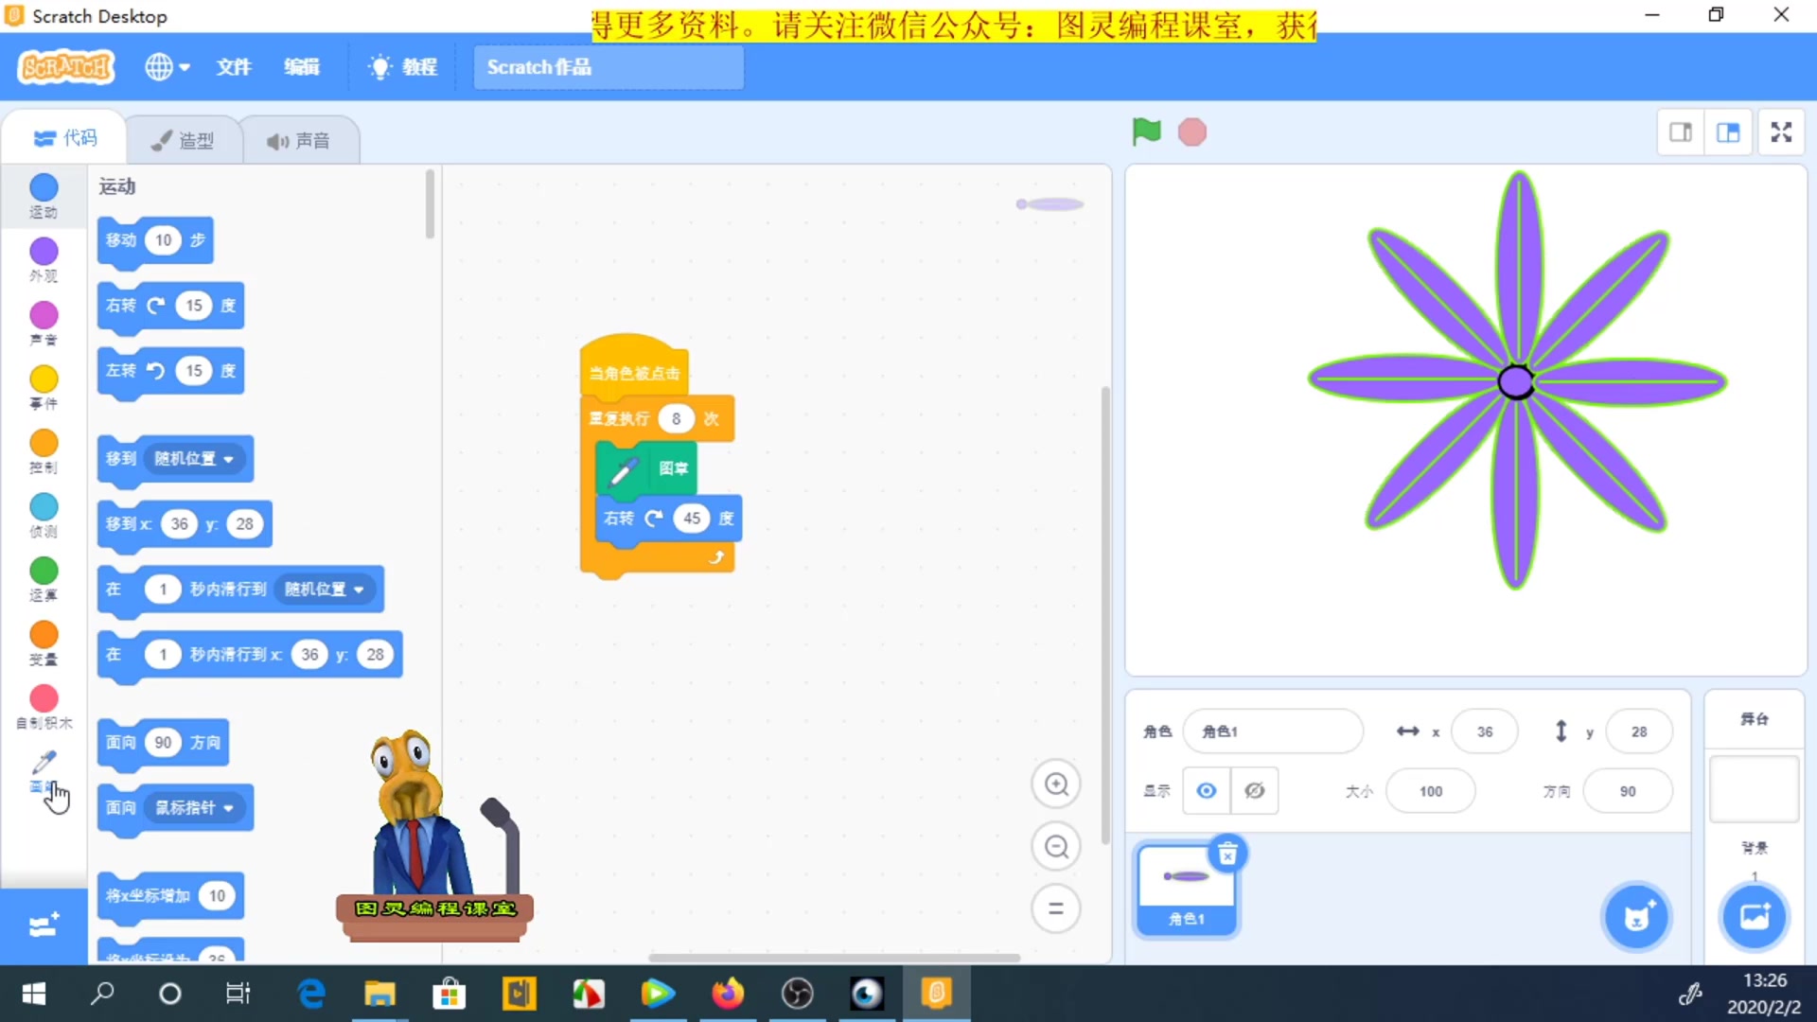The image size is (1817, 1022).
Task: Click the sprite x coordinate input field
Action: [x=1485, y=731]
